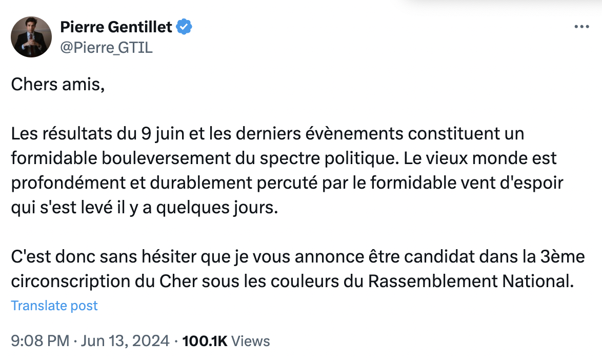Click the words Rassemblement National

[471, 281]
